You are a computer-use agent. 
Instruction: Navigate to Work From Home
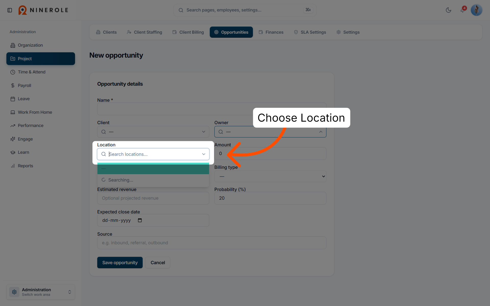(x=41, y=112)
